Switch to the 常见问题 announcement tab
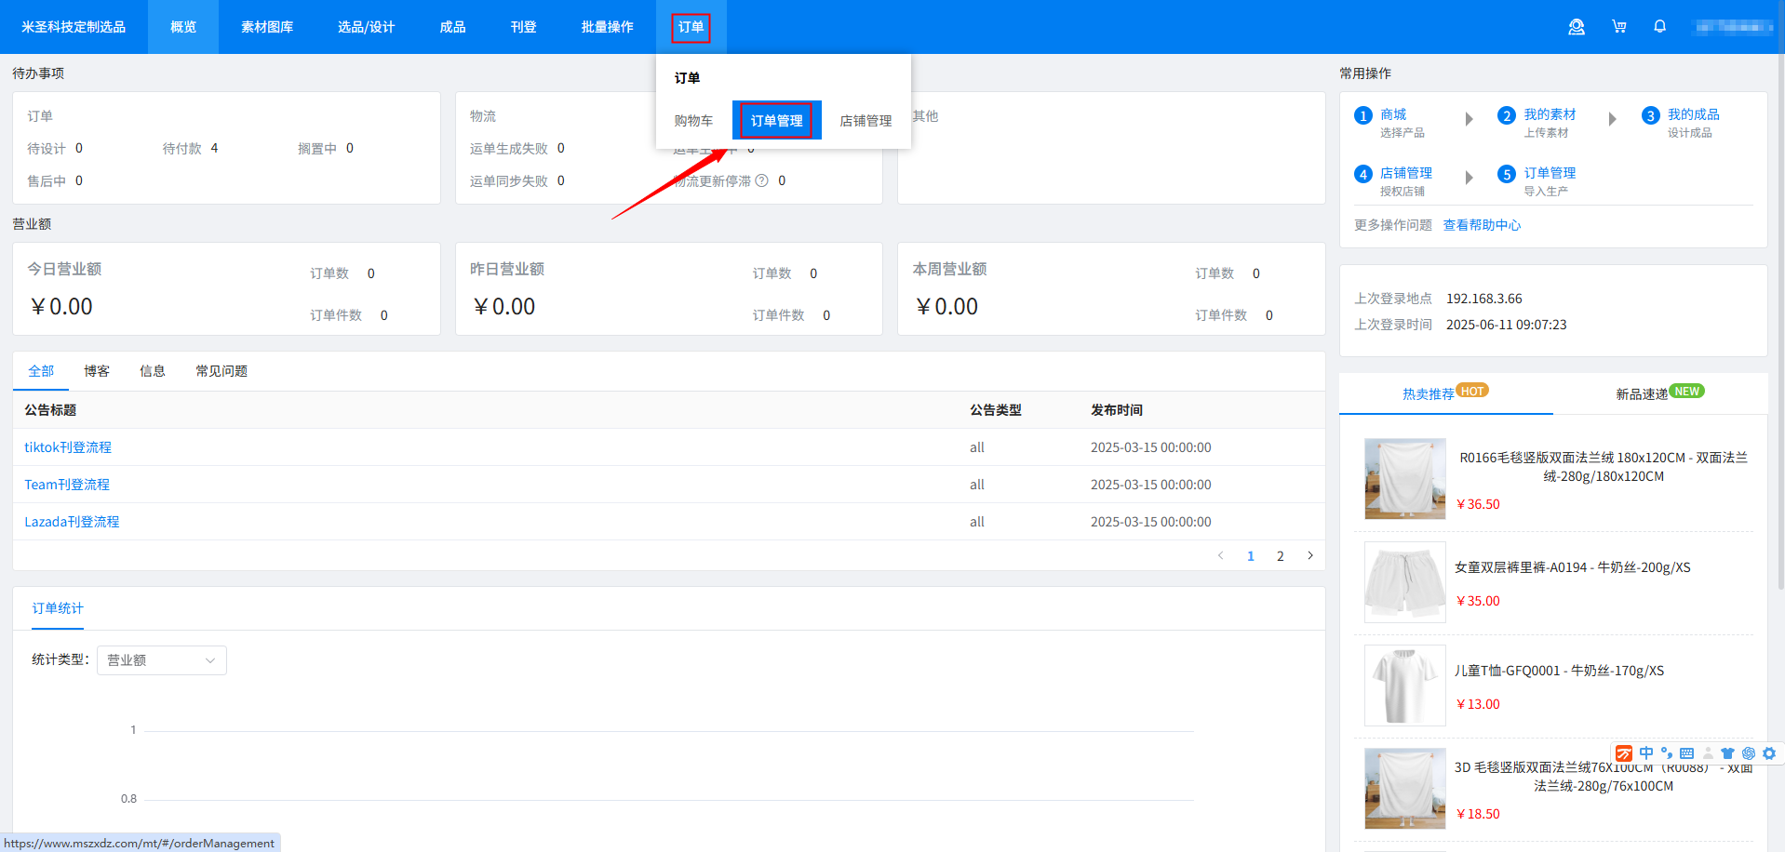Viewport: 1785px width, 852px height. [221, 371]
